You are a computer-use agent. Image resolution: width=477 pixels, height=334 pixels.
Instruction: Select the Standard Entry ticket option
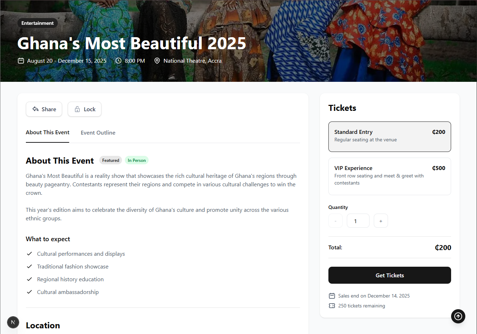pyautogui.click(x=389, y=137)
